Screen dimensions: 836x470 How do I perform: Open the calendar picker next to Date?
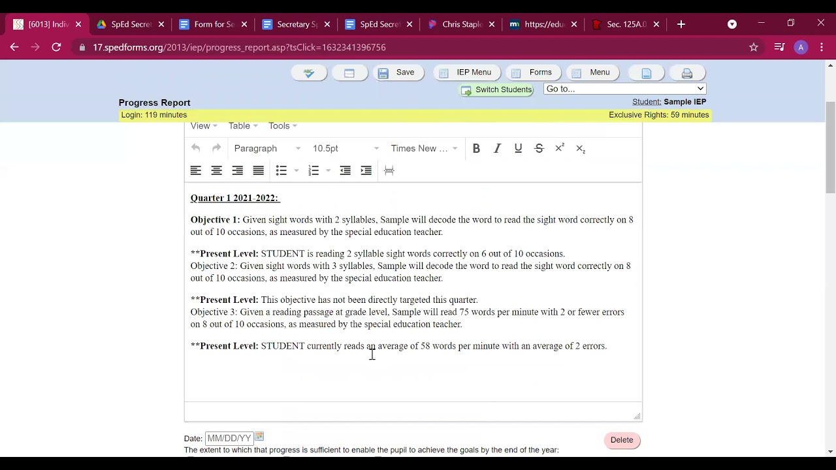coord(259,436)
